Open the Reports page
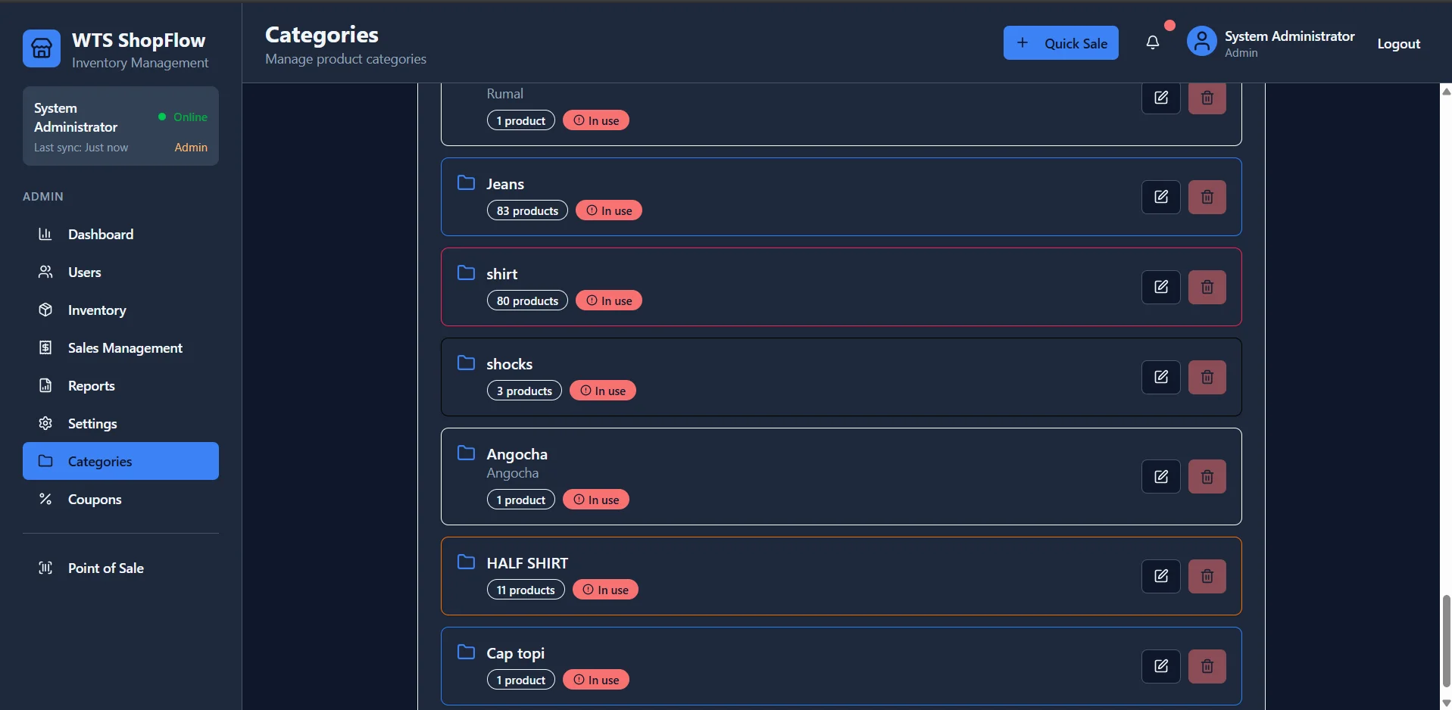1452x710 pixels. [120, 386]
